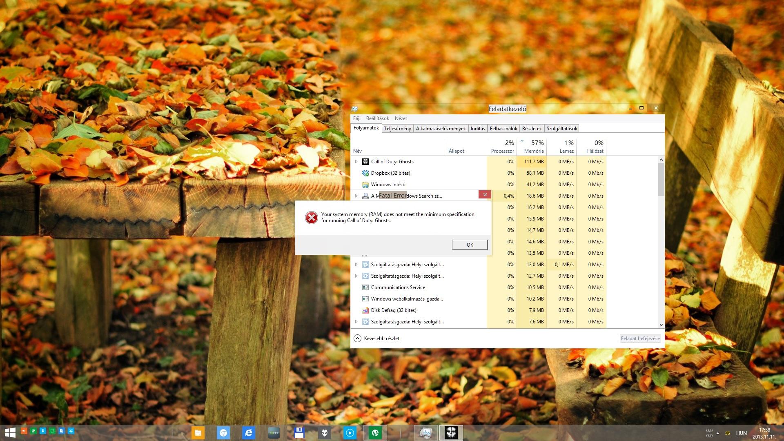Screen dimensions: 784x441
Task: Expand Szolgáltatásgazda row using 13,0 MB
Action: click(356, 265)
